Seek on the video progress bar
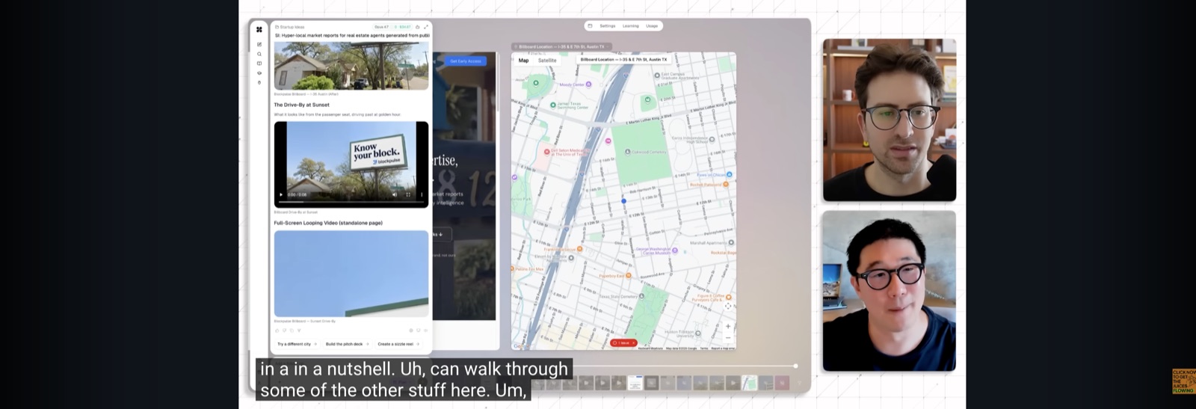This screenshot has height=409, width=1196. coord(351,202)
